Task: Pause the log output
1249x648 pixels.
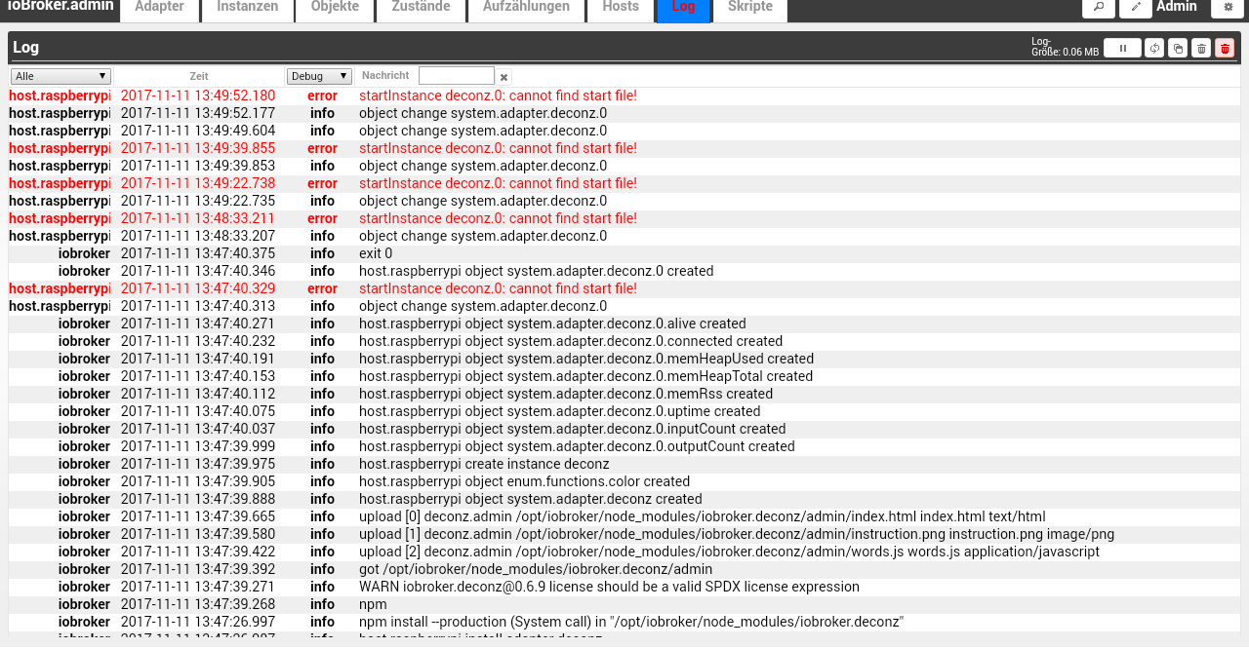Action: [x=1122, y=48]
